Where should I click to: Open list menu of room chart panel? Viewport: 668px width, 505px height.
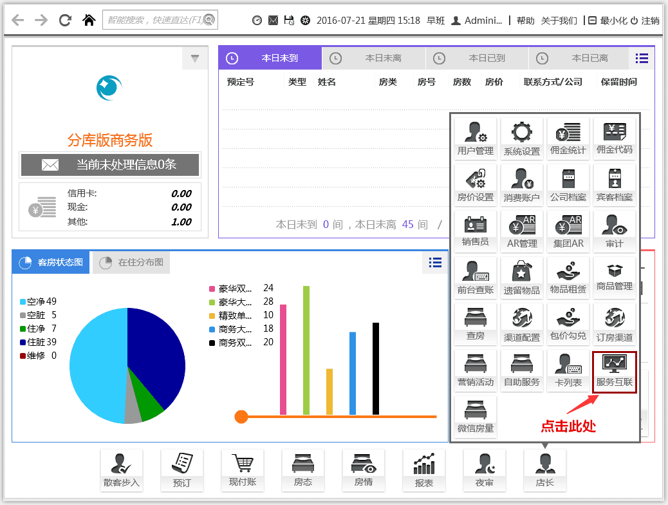tap(435, 262)
